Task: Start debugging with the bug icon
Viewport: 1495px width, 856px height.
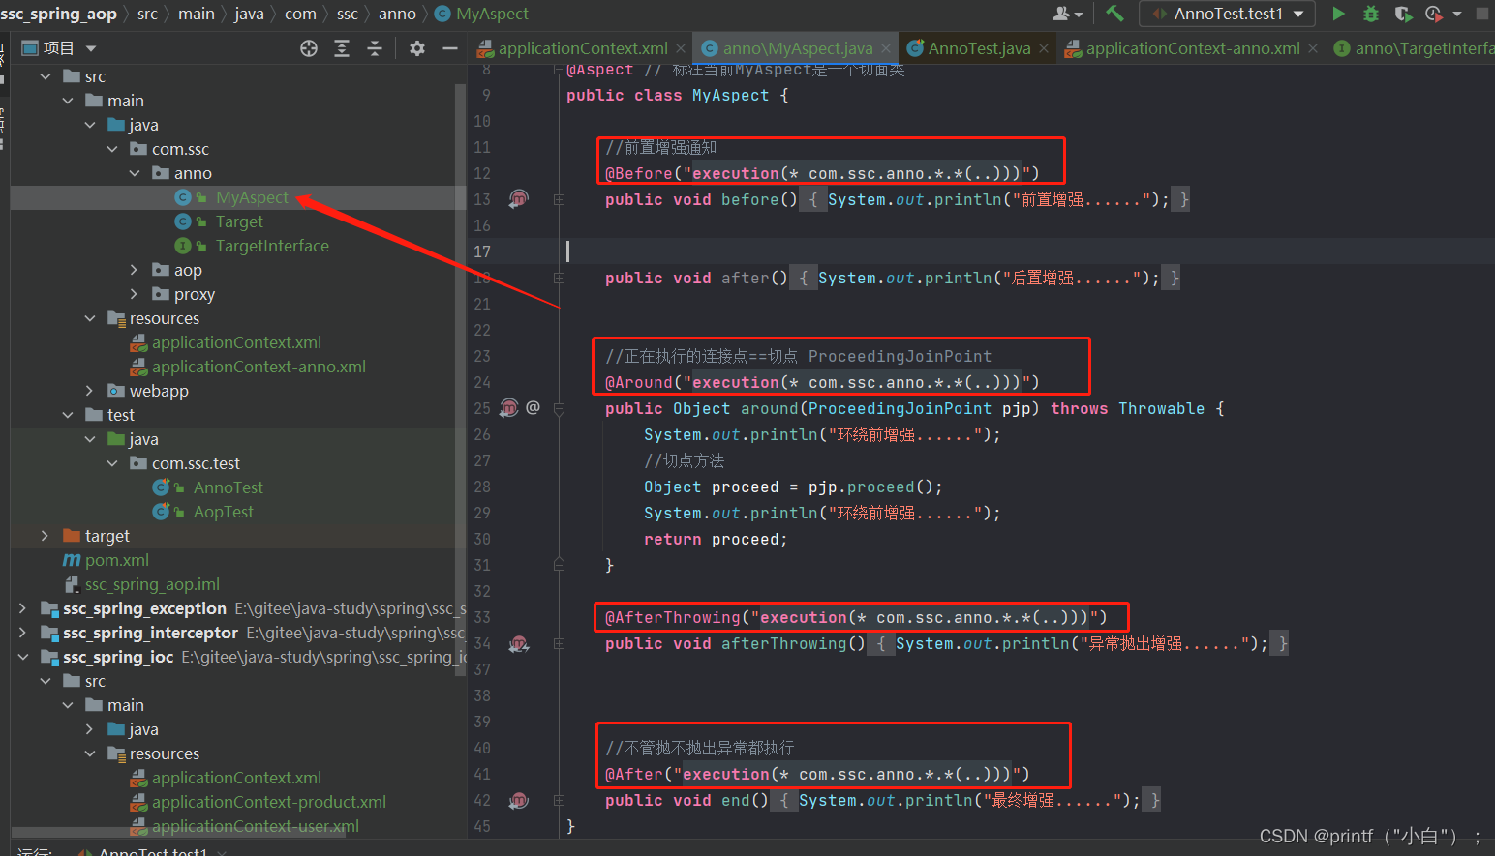Action: [x=1370, y=14]
